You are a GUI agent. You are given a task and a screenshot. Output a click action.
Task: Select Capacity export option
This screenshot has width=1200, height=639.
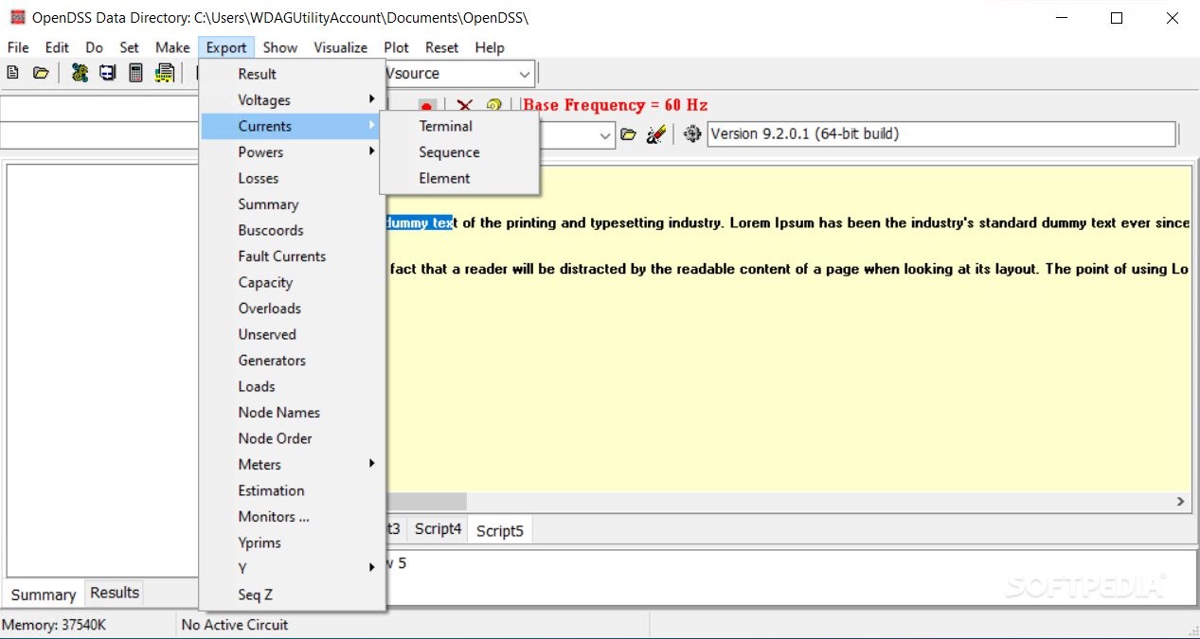click(x=293, y=282)
